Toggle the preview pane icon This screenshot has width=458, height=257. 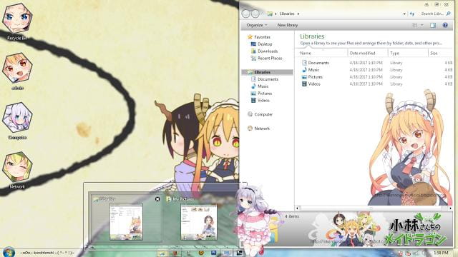[x=432, y=26]
